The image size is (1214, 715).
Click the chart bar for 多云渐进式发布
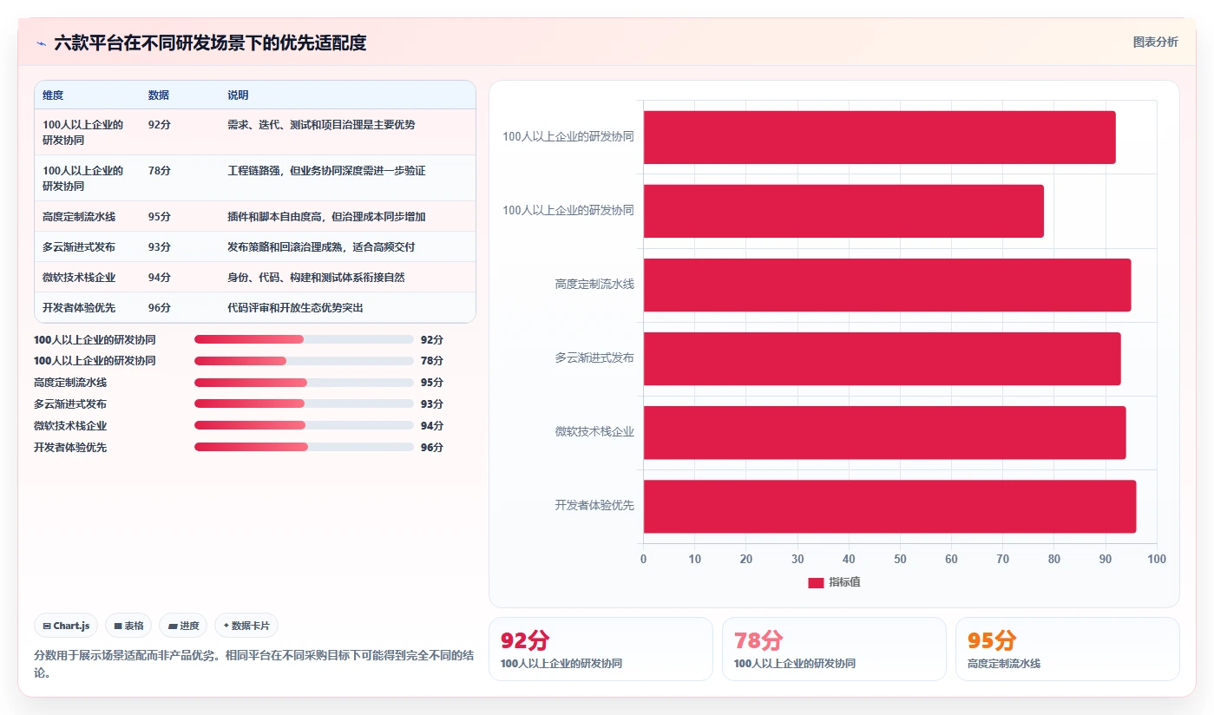[882, 358]
